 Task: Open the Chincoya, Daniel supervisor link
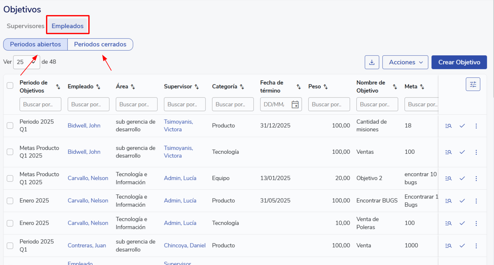pyautogui.click(x=184, y=246)
